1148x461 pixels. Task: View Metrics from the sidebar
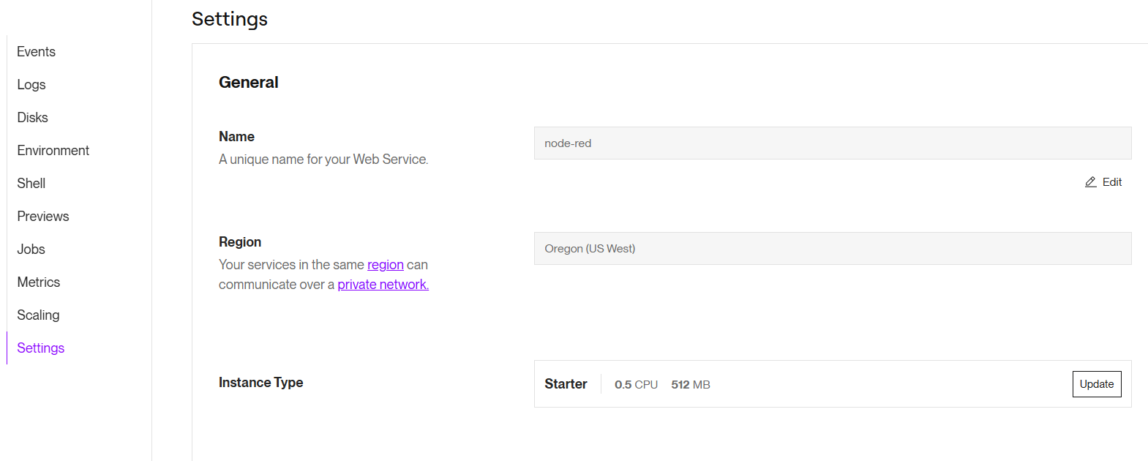(x=39, y=282)
